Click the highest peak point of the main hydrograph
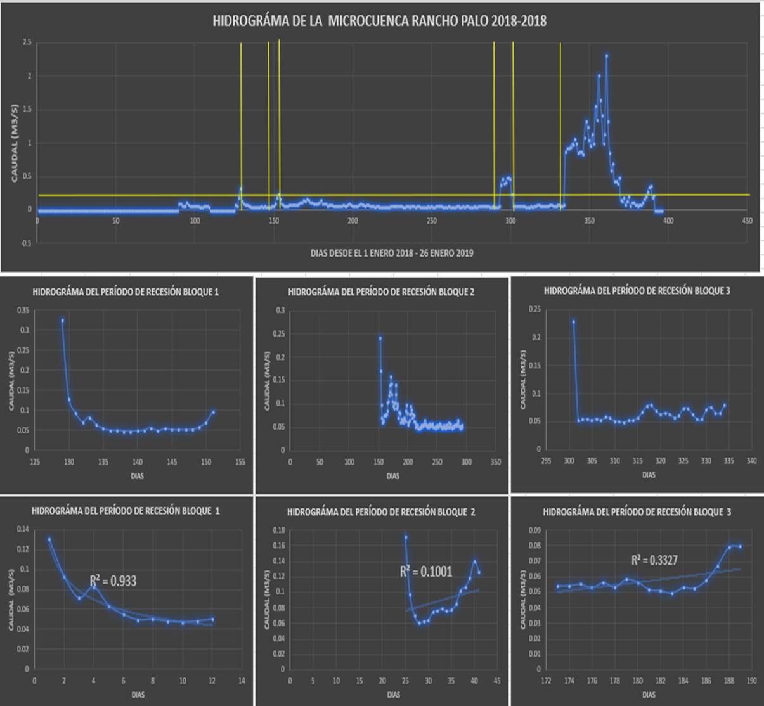Image resolution: width=764 pixels, height=706 pixels. (607, 56)
